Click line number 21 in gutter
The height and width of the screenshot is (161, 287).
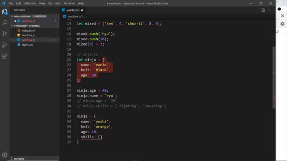click(x=69, y=59)
